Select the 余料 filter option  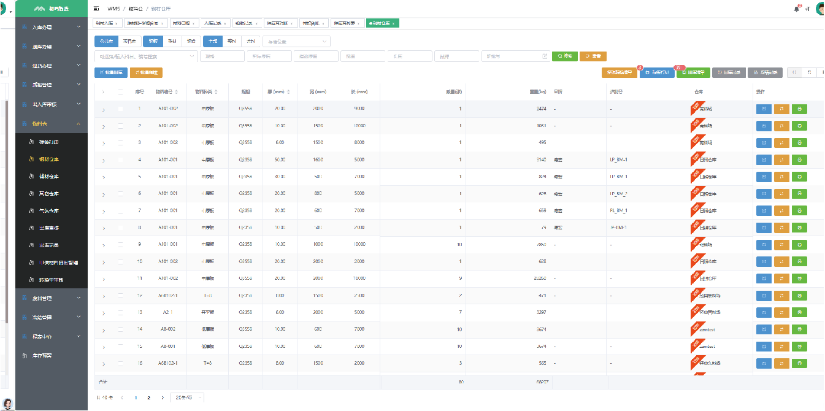pos(250,41)
